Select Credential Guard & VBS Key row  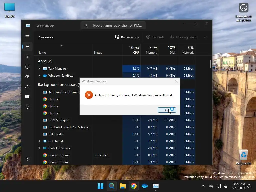[x=115, y=127]
